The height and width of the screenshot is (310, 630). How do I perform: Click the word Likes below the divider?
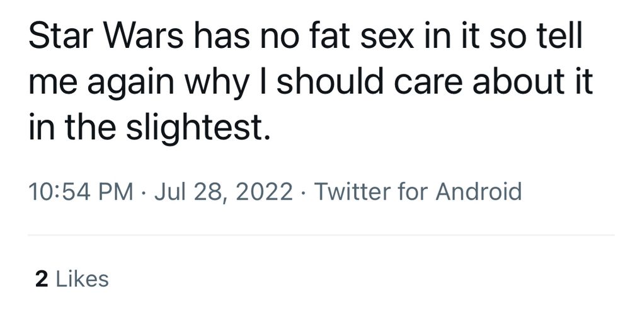83,279
